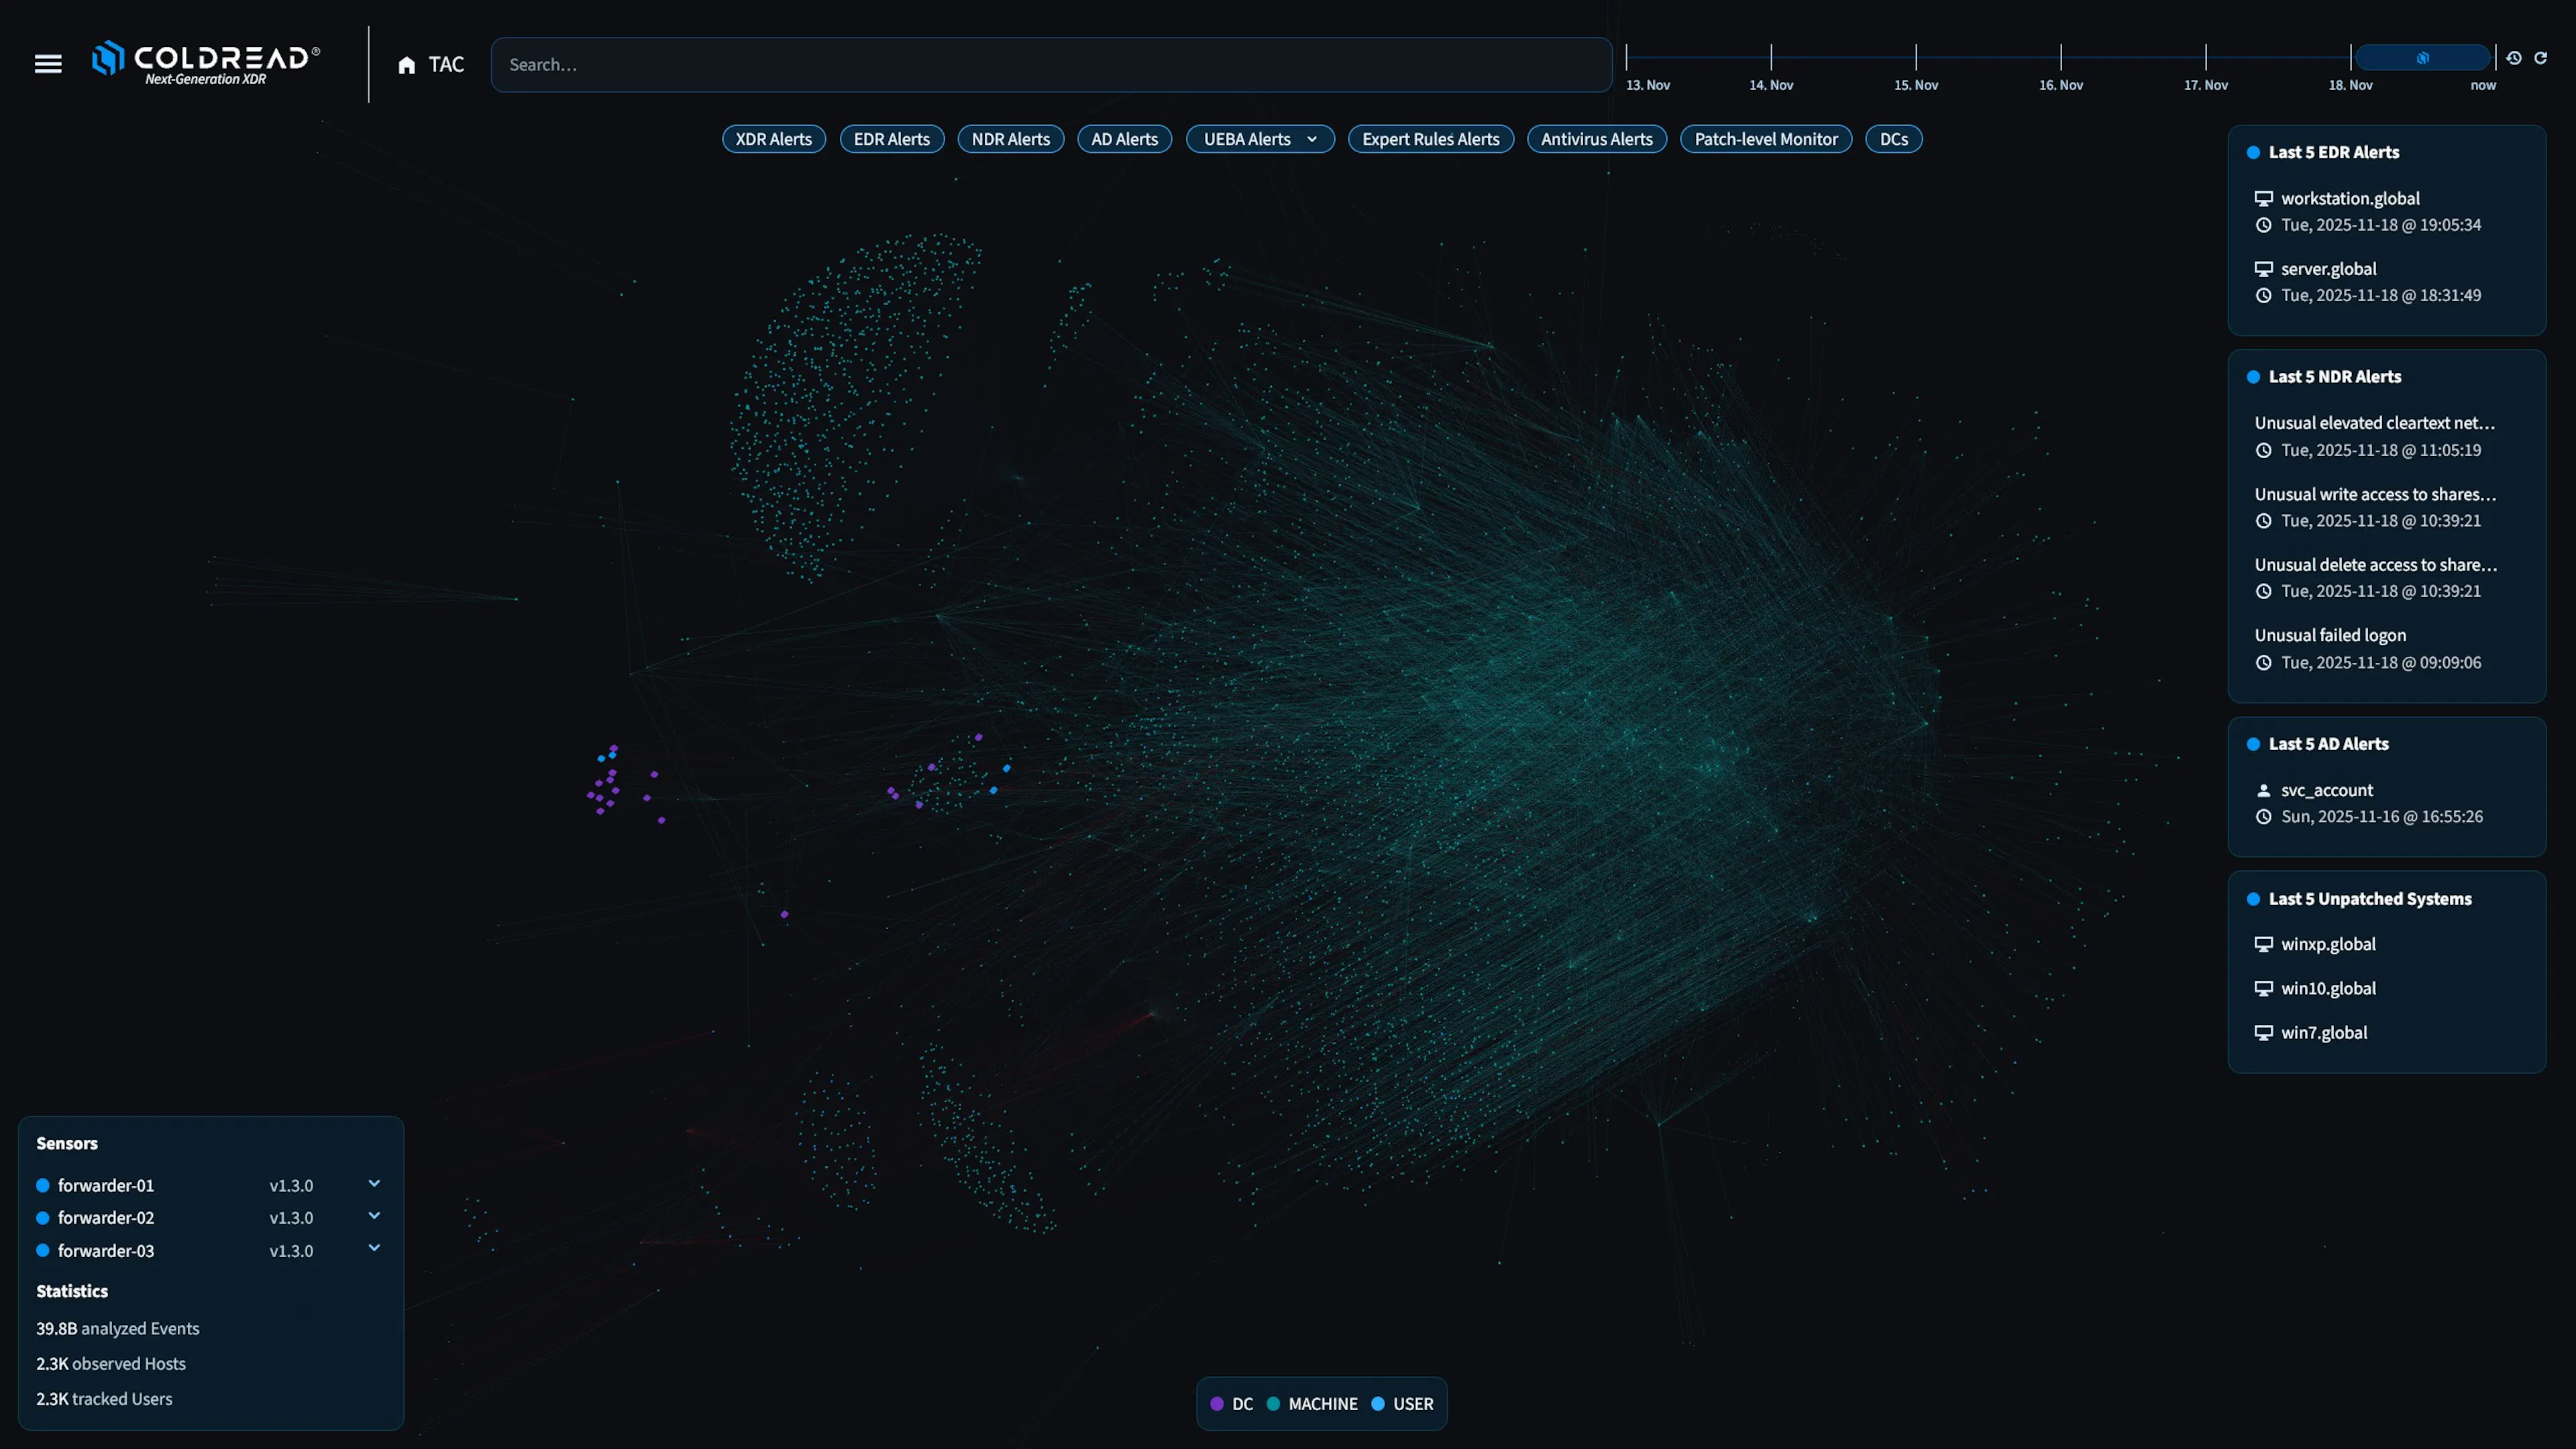Toggle MACHINE nodes in the legend
Viewport: 2576px width, 1449px height.
pyautogui.click(x=1311, y=1403)
